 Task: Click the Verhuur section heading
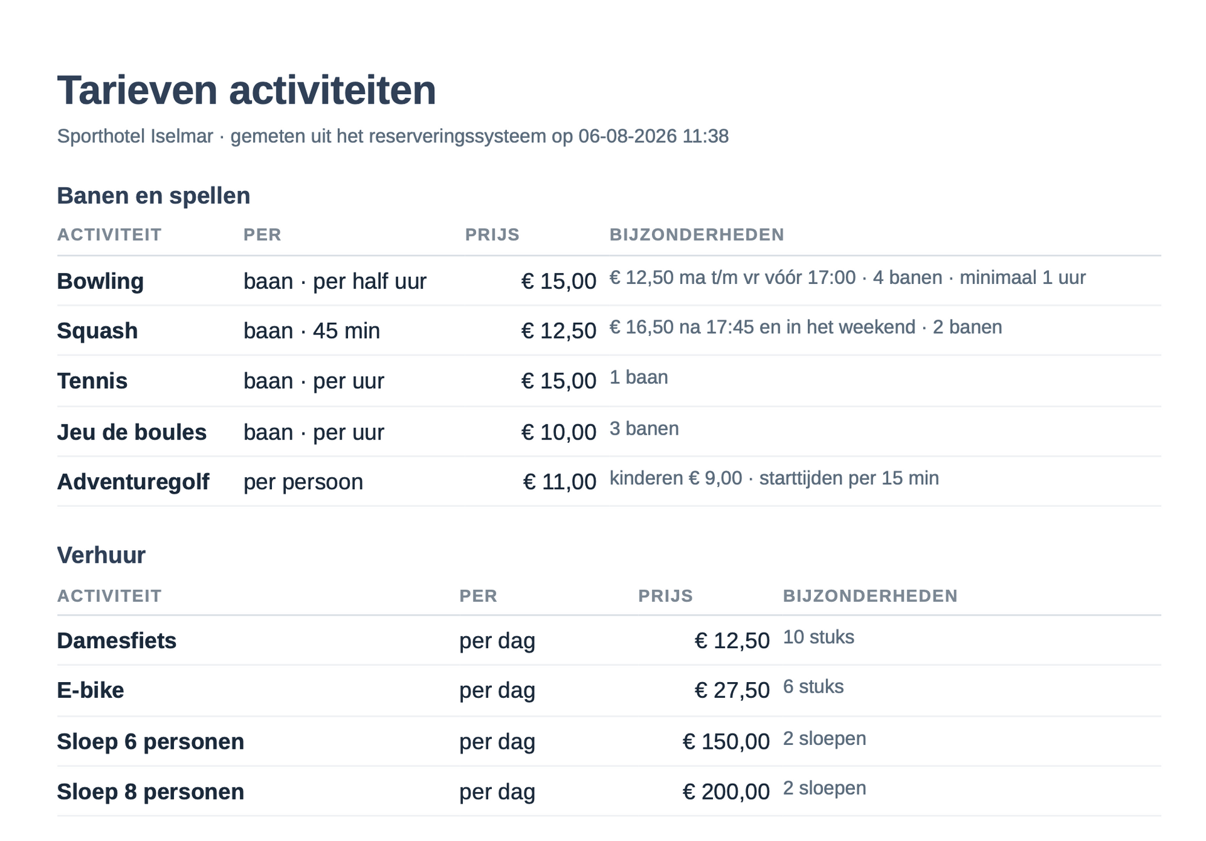click(x=101, y=555)
